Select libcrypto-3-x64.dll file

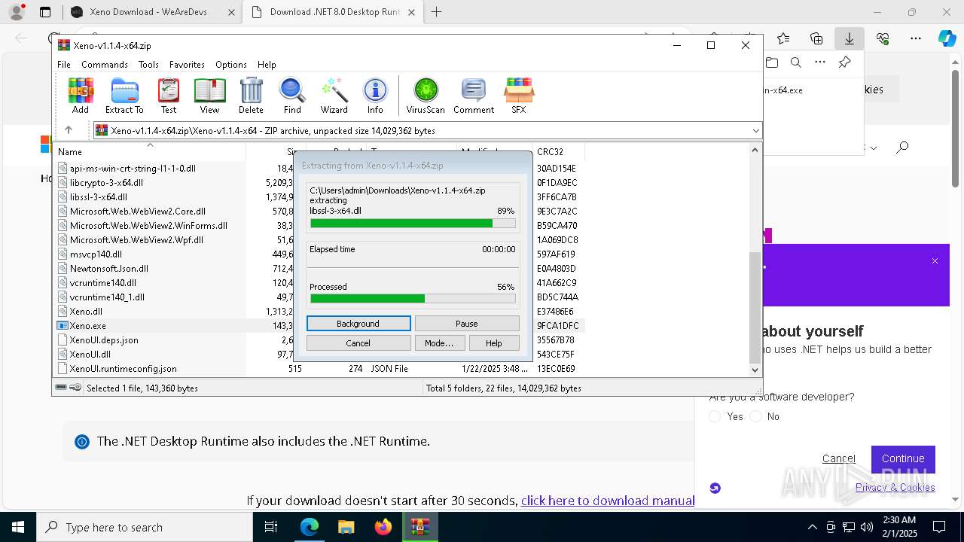tap(106, 183)
